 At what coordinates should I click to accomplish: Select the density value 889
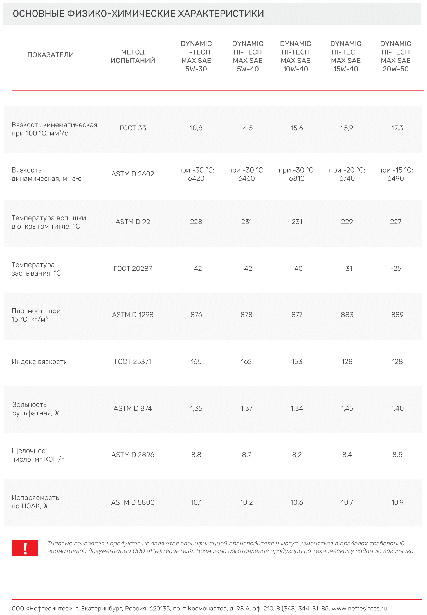click(397, 315)
